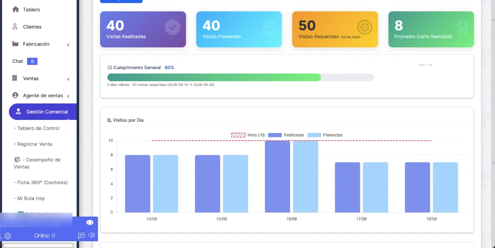Click the Planeadas bar for 16/09

(306, 176)
